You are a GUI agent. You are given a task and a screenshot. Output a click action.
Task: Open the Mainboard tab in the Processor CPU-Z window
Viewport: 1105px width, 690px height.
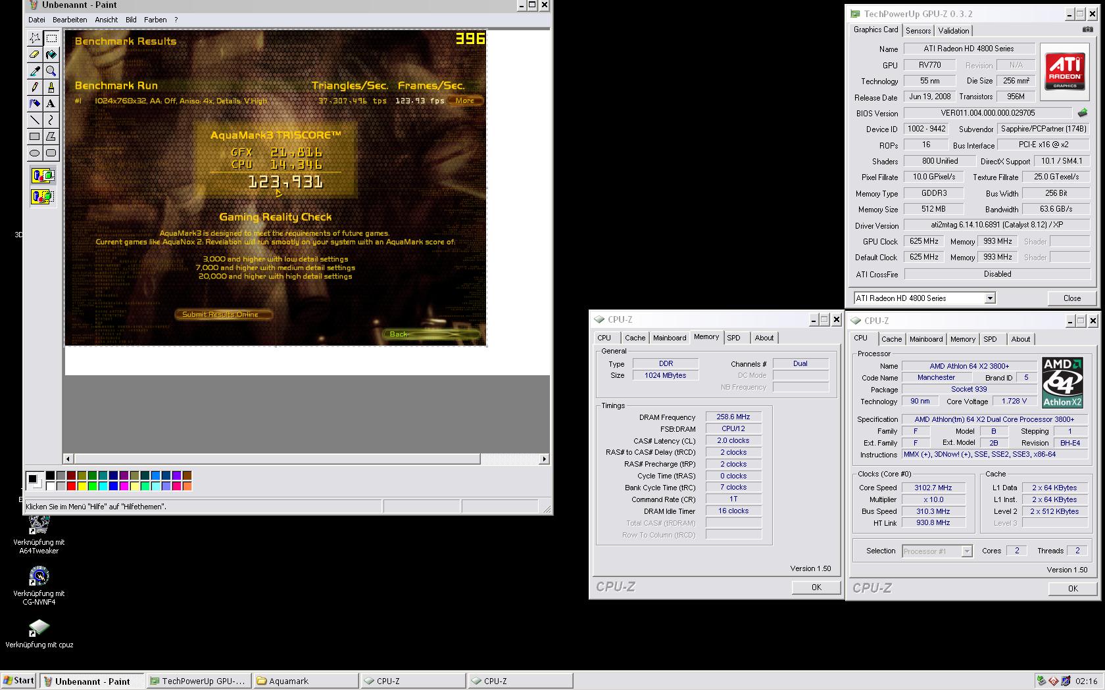click(x=925, y=339)
